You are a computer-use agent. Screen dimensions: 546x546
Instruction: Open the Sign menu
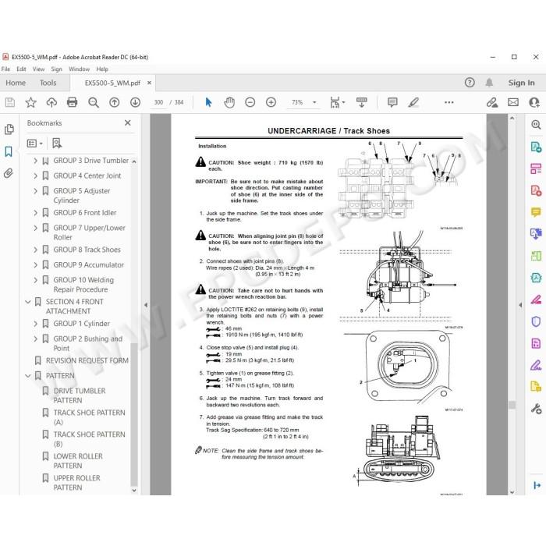(x=56, y=69)
